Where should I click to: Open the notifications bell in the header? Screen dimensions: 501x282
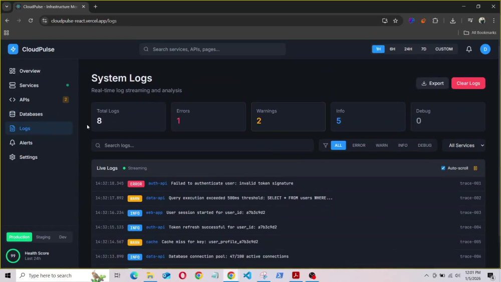click(469, 49)
